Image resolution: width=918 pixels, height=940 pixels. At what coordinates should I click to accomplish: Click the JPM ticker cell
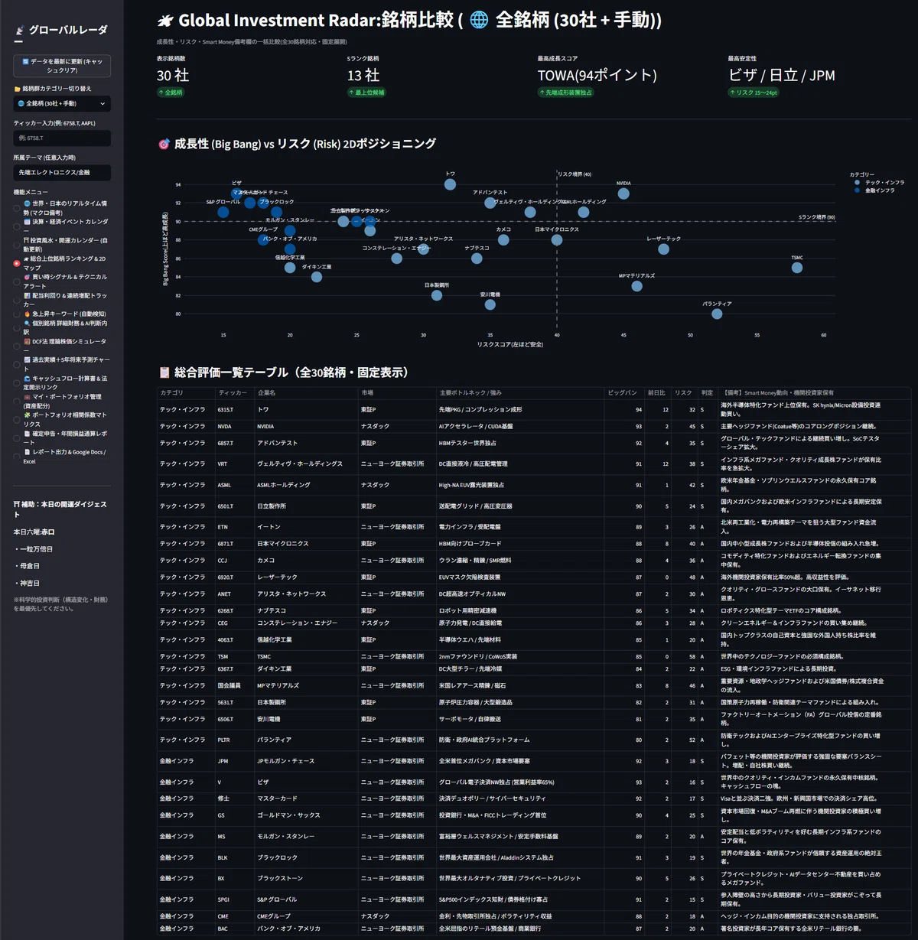point(235,761)
